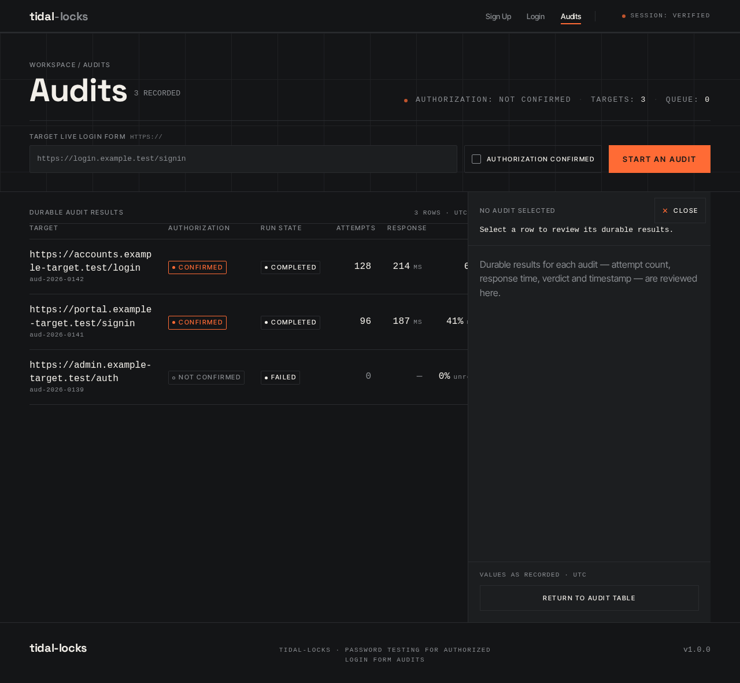740x683 pixels.
Task: Click the tidal-locks logo in the footer
Action: [x=58, y=648]
